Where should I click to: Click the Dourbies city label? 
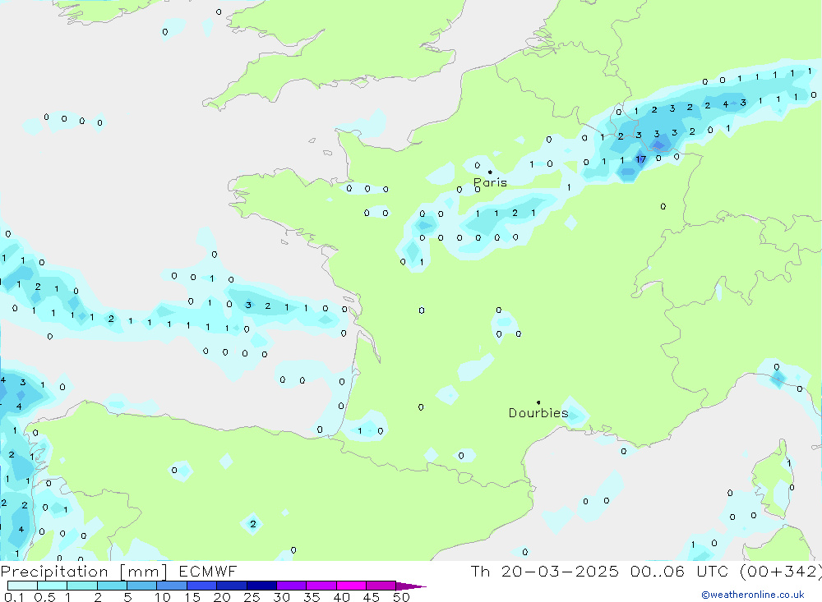[538, 413]
